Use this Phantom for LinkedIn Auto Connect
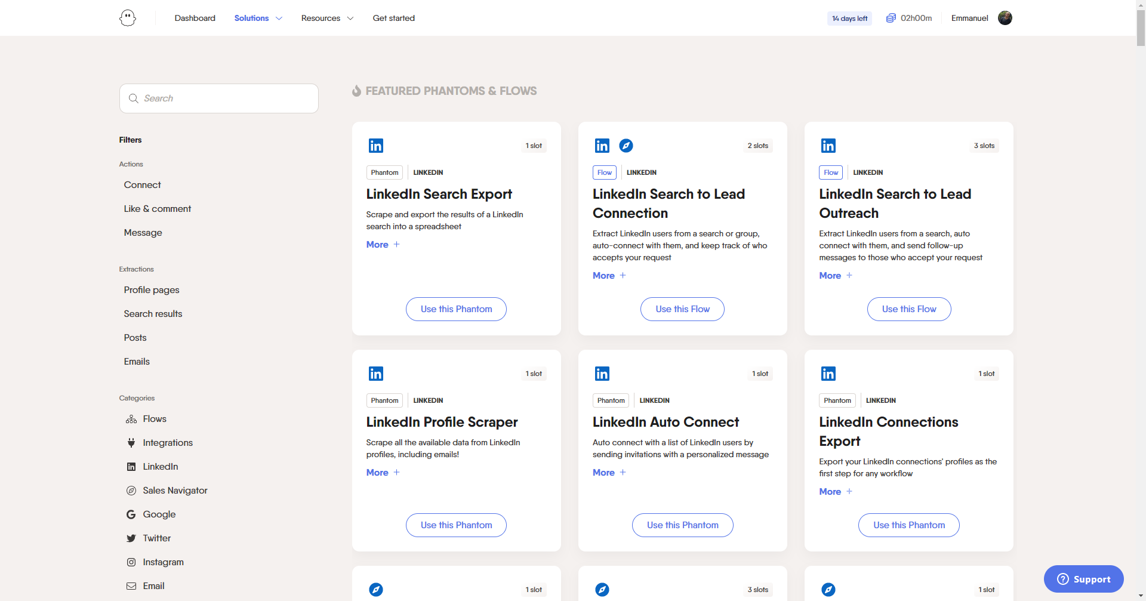Viewport: 1146px width, 601px height. coord(682,525)
